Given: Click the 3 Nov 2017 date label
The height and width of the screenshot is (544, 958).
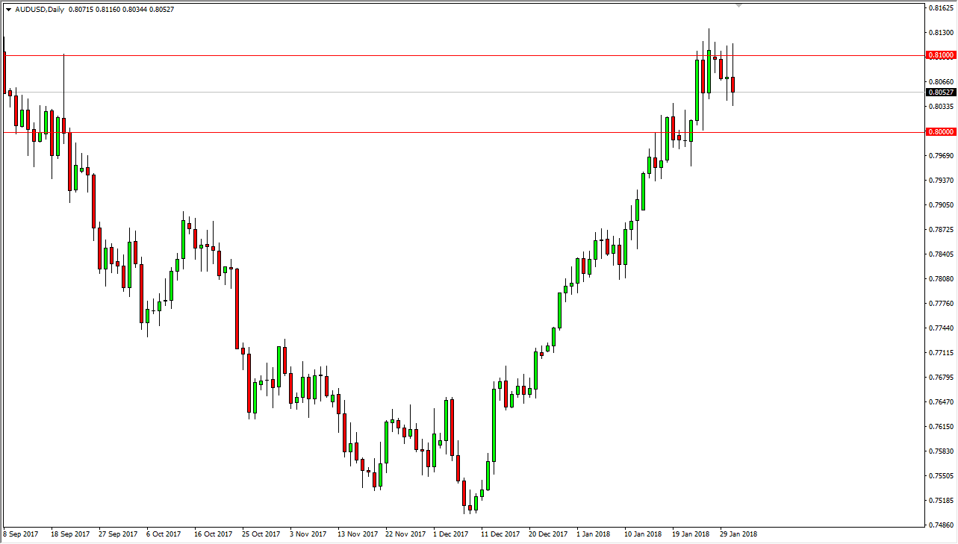Looking at the screenshot, I should point(308,534).
